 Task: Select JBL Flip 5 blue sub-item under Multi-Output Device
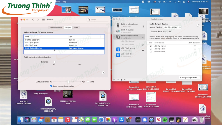pyautogui.click(x=128, y=45)
